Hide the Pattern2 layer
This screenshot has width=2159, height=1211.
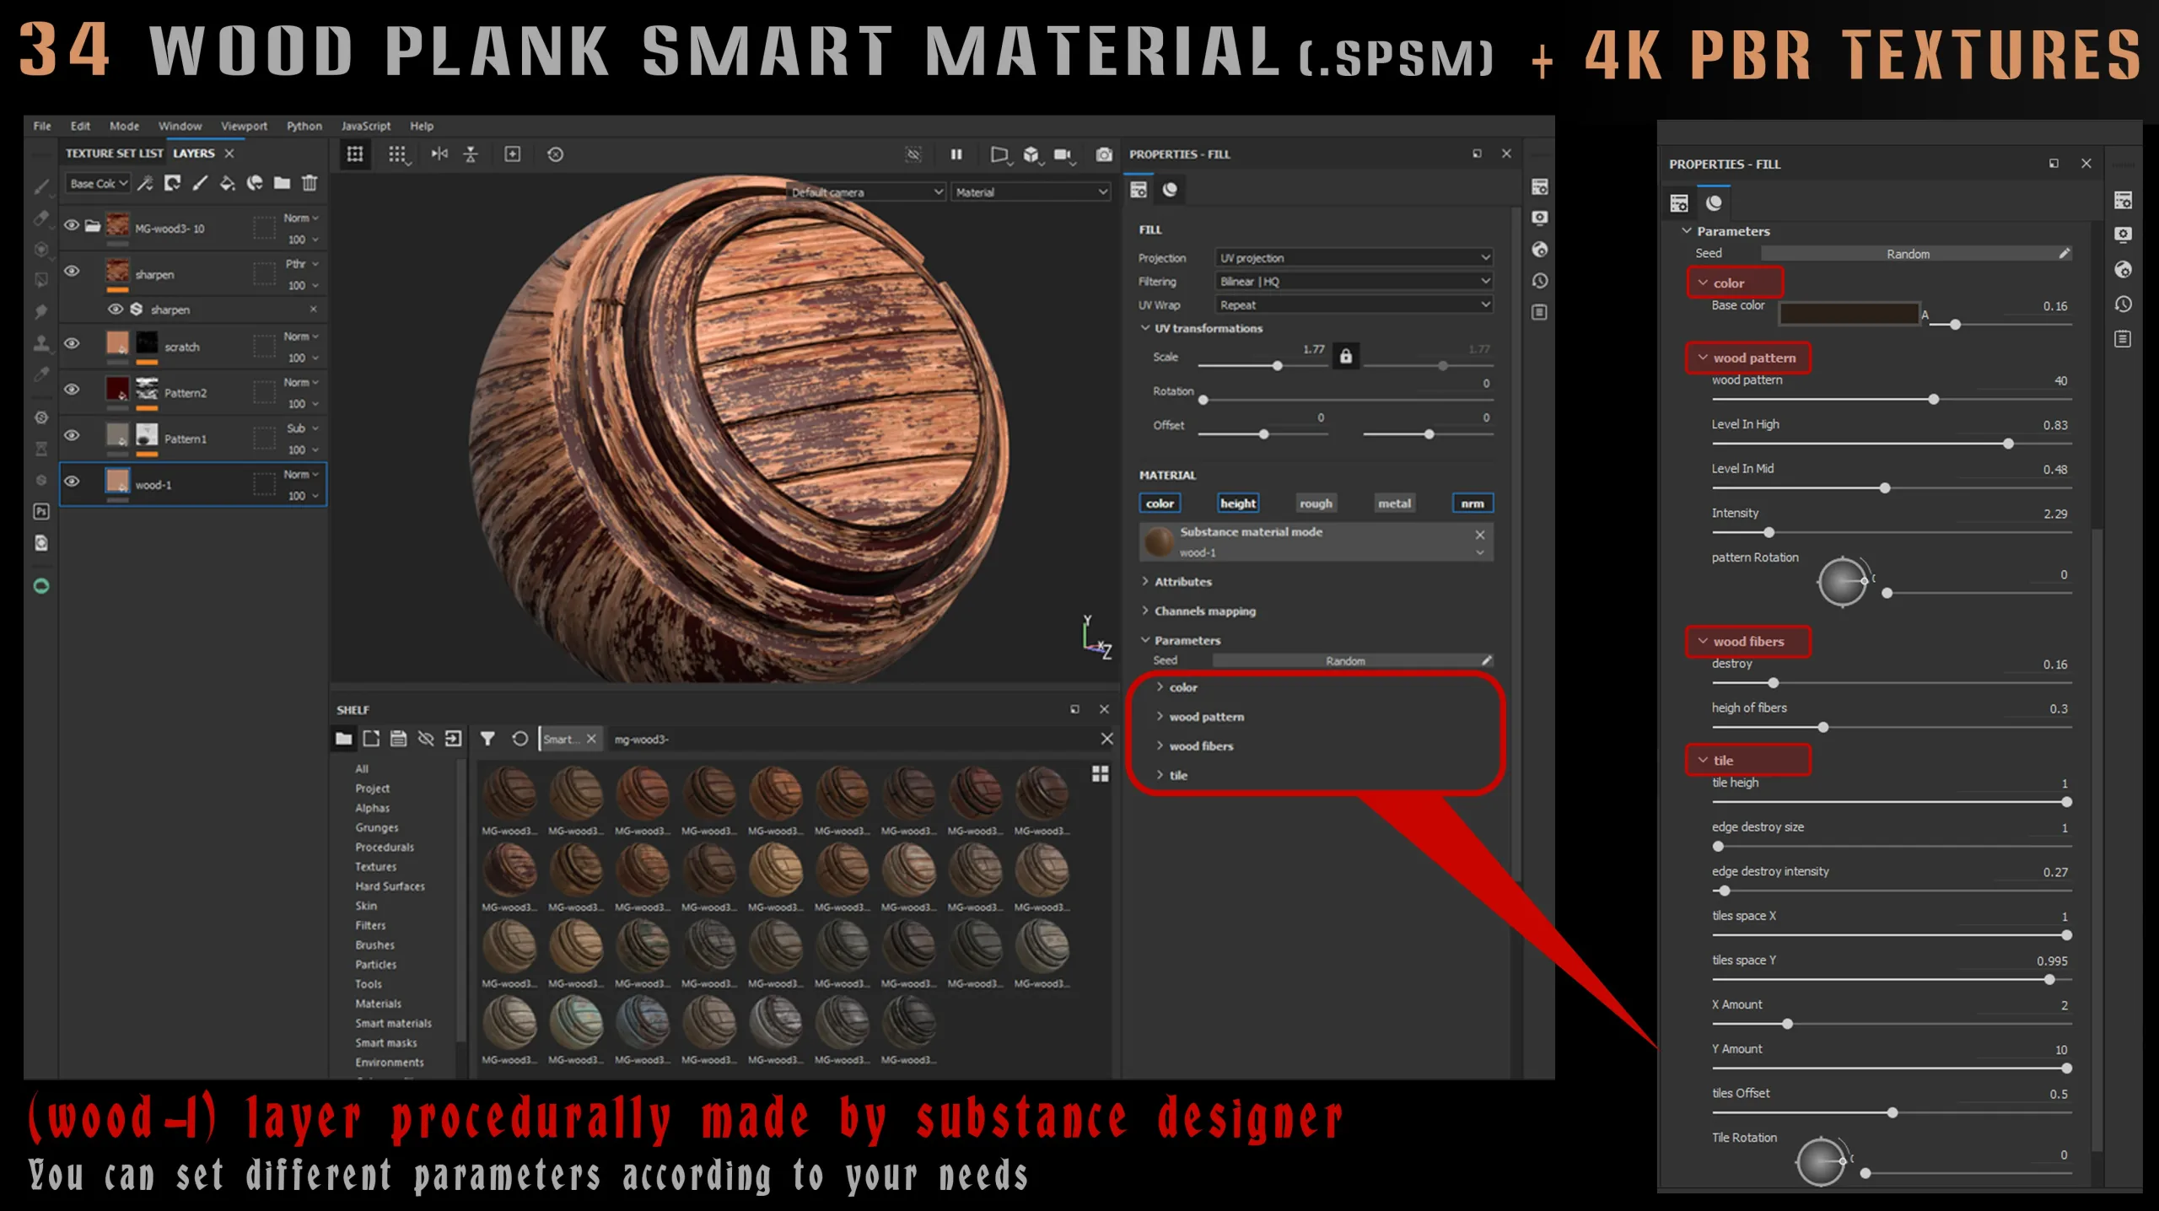pos(72,389)
